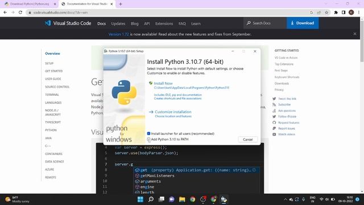The height and width of the screenshot is (205, 364).
Task: Open ENG IN language indicator
Action: (x=312, y=199)
